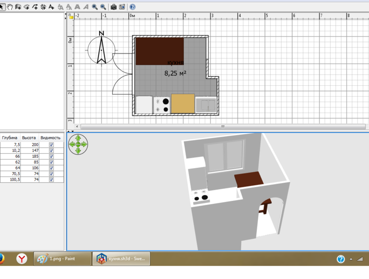
Task: Open the Sweet Home 3D help icon
Action: (132, 7)
